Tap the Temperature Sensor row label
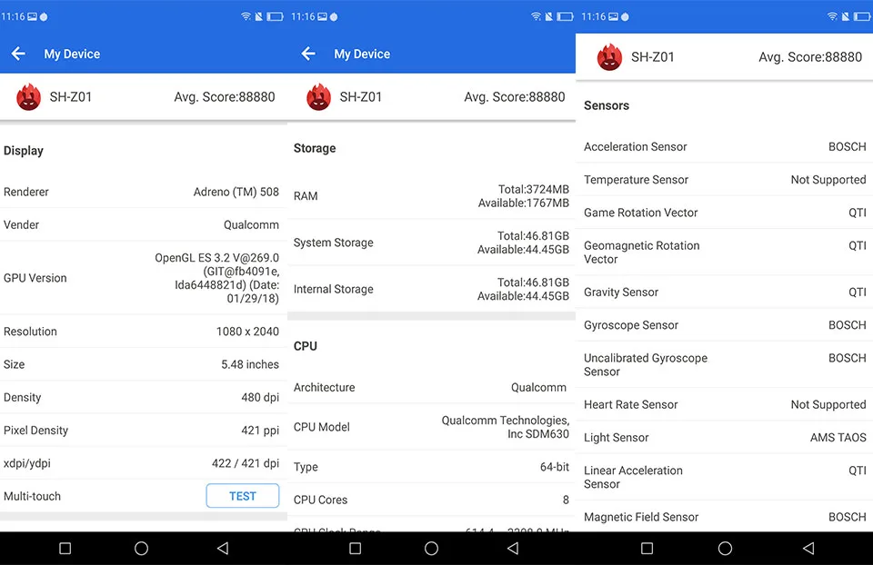The height and width of the screenshot is (565, 873). coord(636,180)
